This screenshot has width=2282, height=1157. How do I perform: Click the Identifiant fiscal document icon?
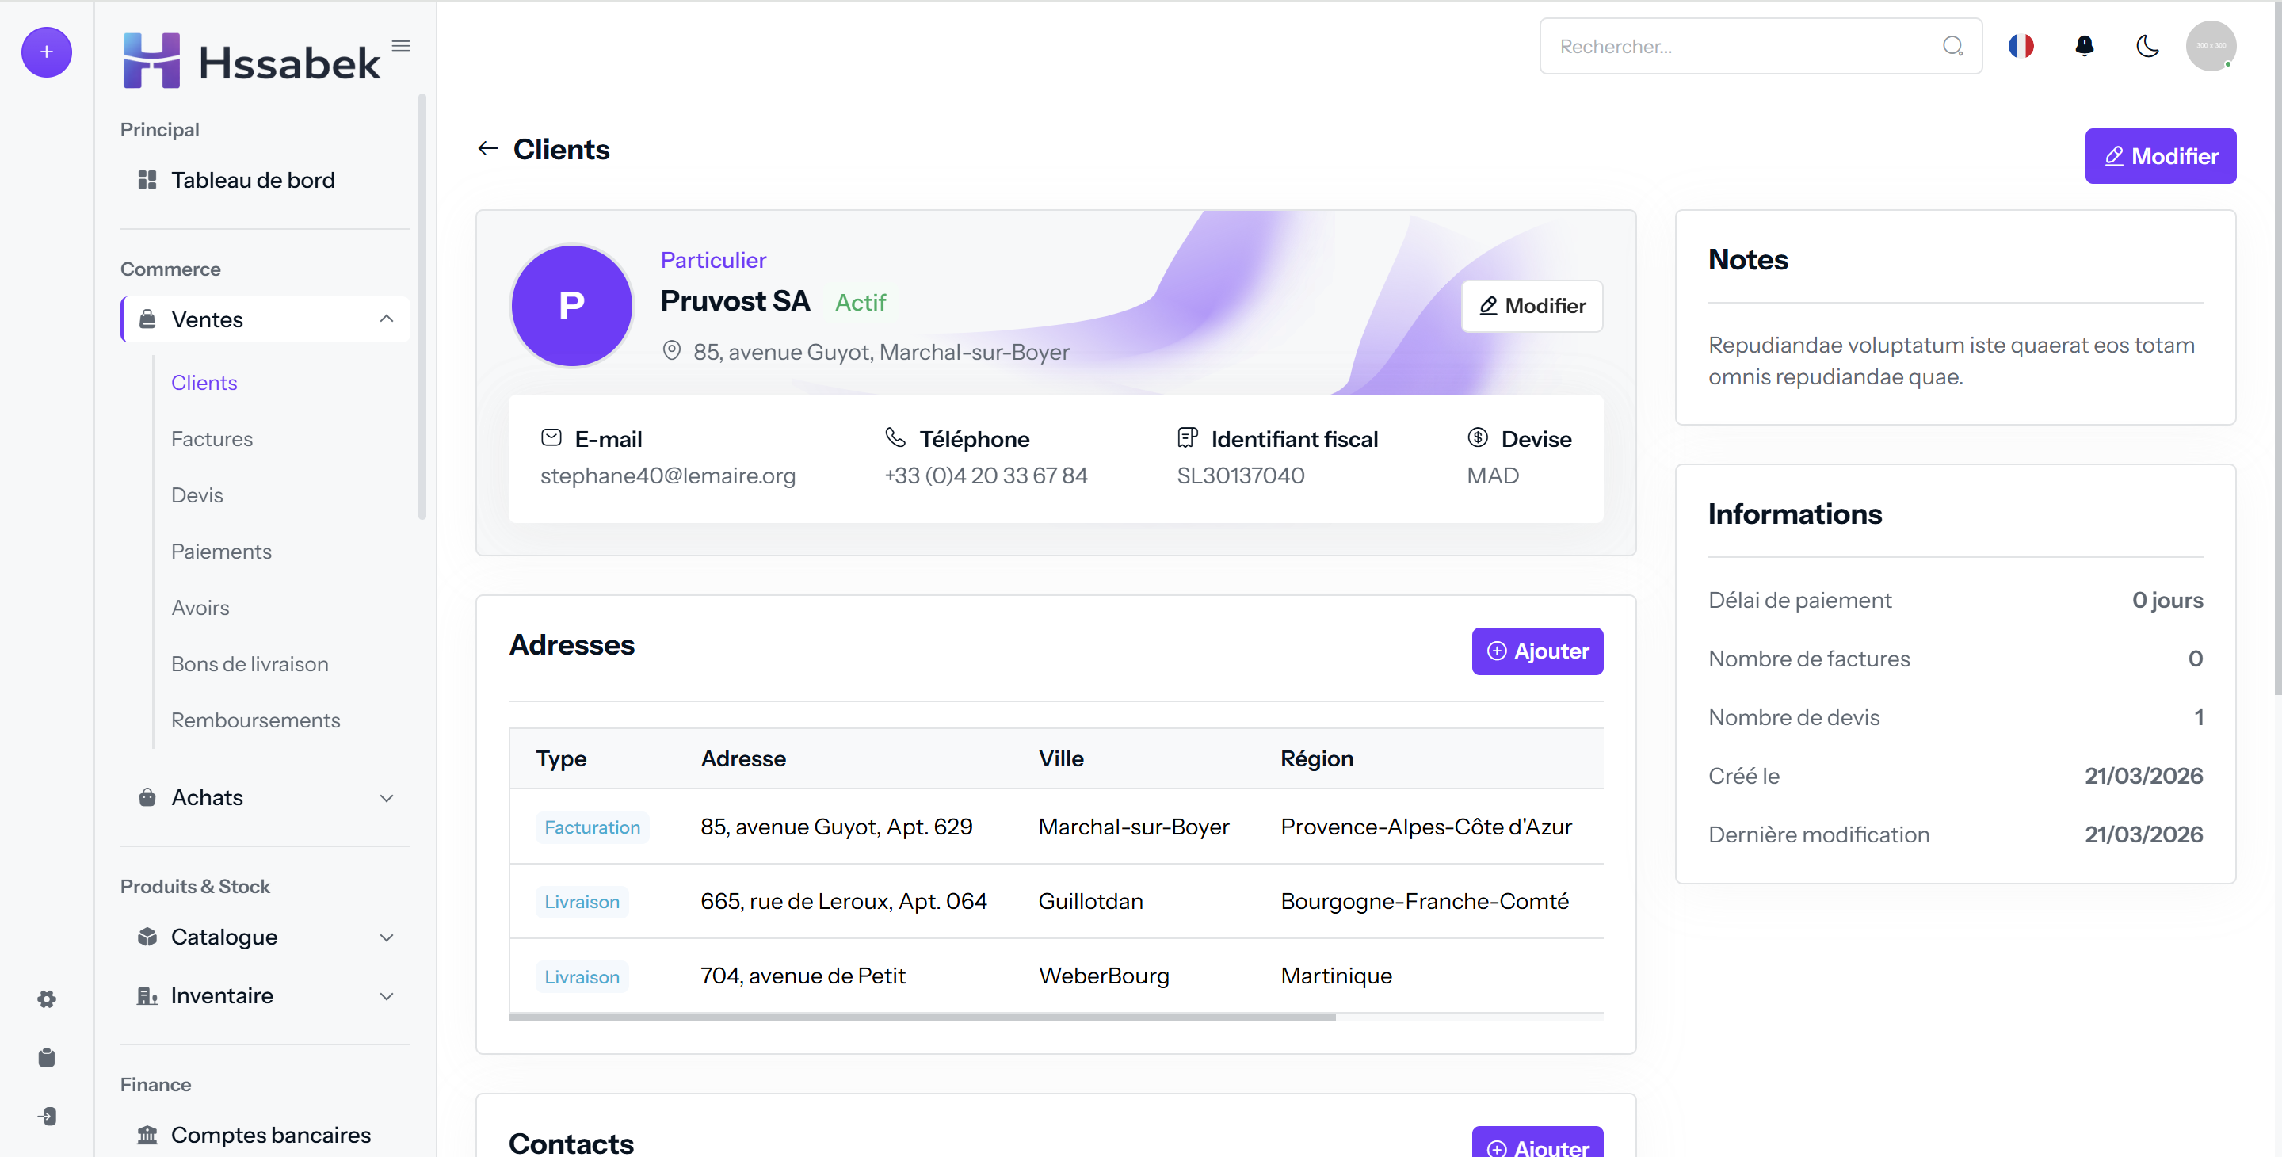tap(1187, 437)
